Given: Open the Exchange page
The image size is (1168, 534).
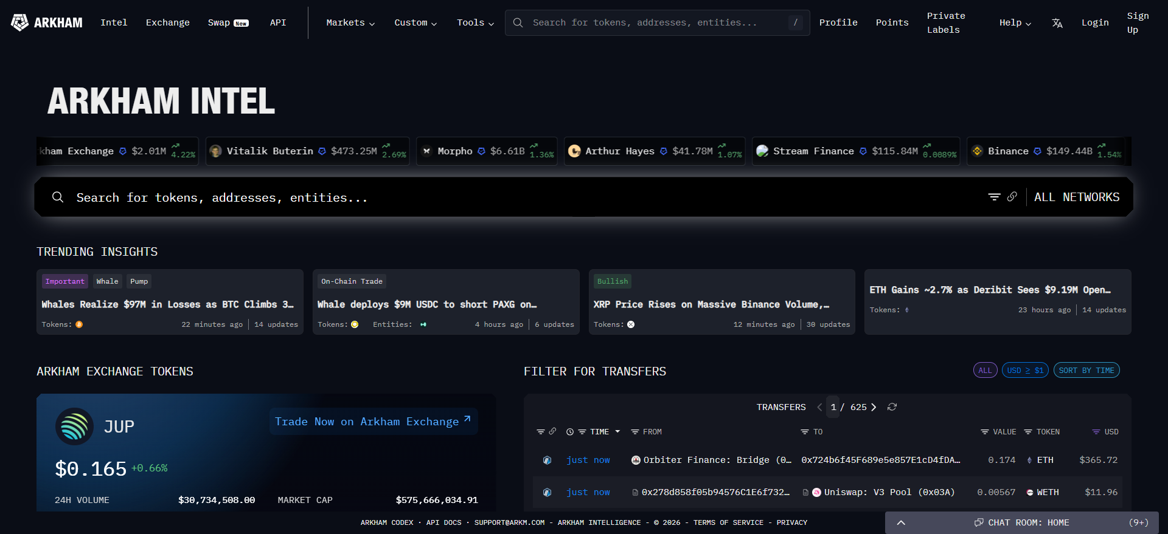Looking at the screenshot, I should pyautogui.click(x=168, y=22).
